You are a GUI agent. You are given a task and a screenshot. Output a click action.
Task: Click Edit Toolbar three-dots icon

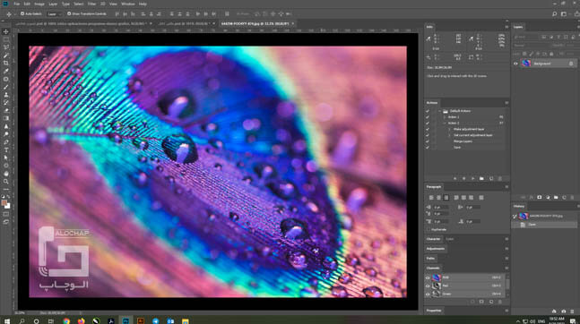(x=6, y=189)
